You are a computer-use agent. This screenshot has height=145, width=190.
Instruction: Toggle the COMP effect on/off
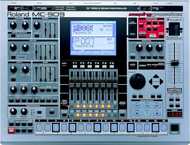[x=143, y=57]
